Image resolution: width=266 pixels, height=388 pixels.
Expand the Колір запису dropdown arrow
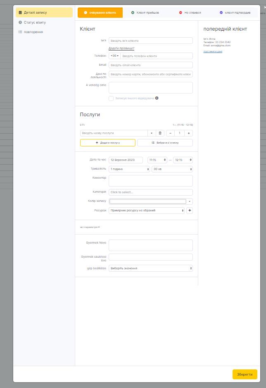point(190,201)
